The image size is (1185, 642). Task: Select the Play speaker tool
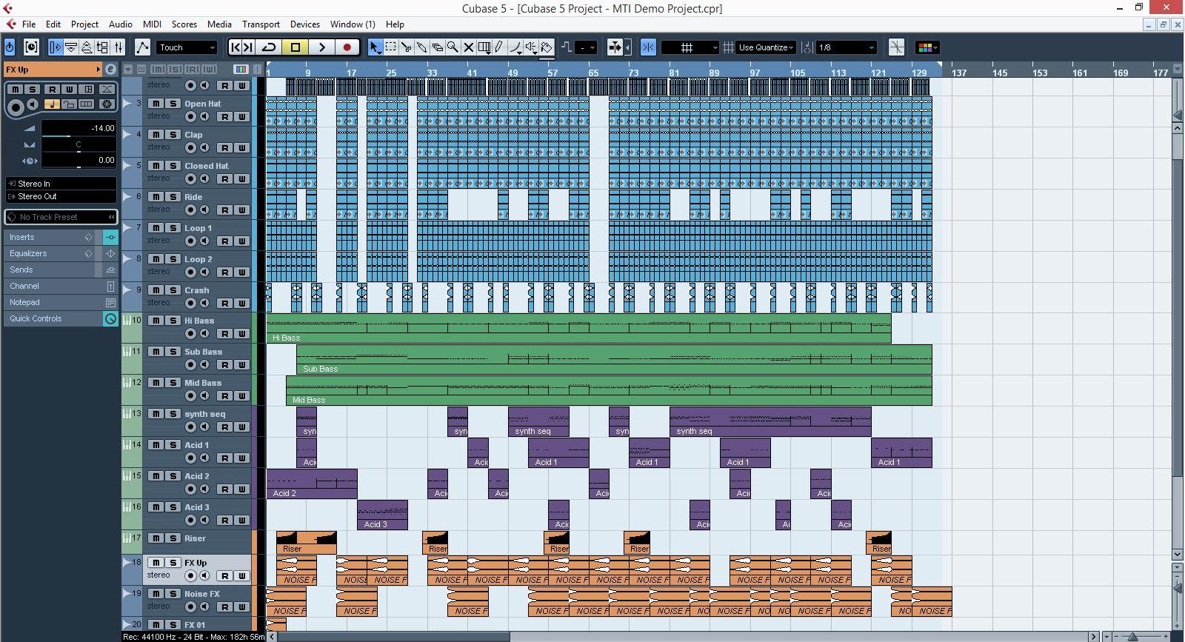(531, 47)
